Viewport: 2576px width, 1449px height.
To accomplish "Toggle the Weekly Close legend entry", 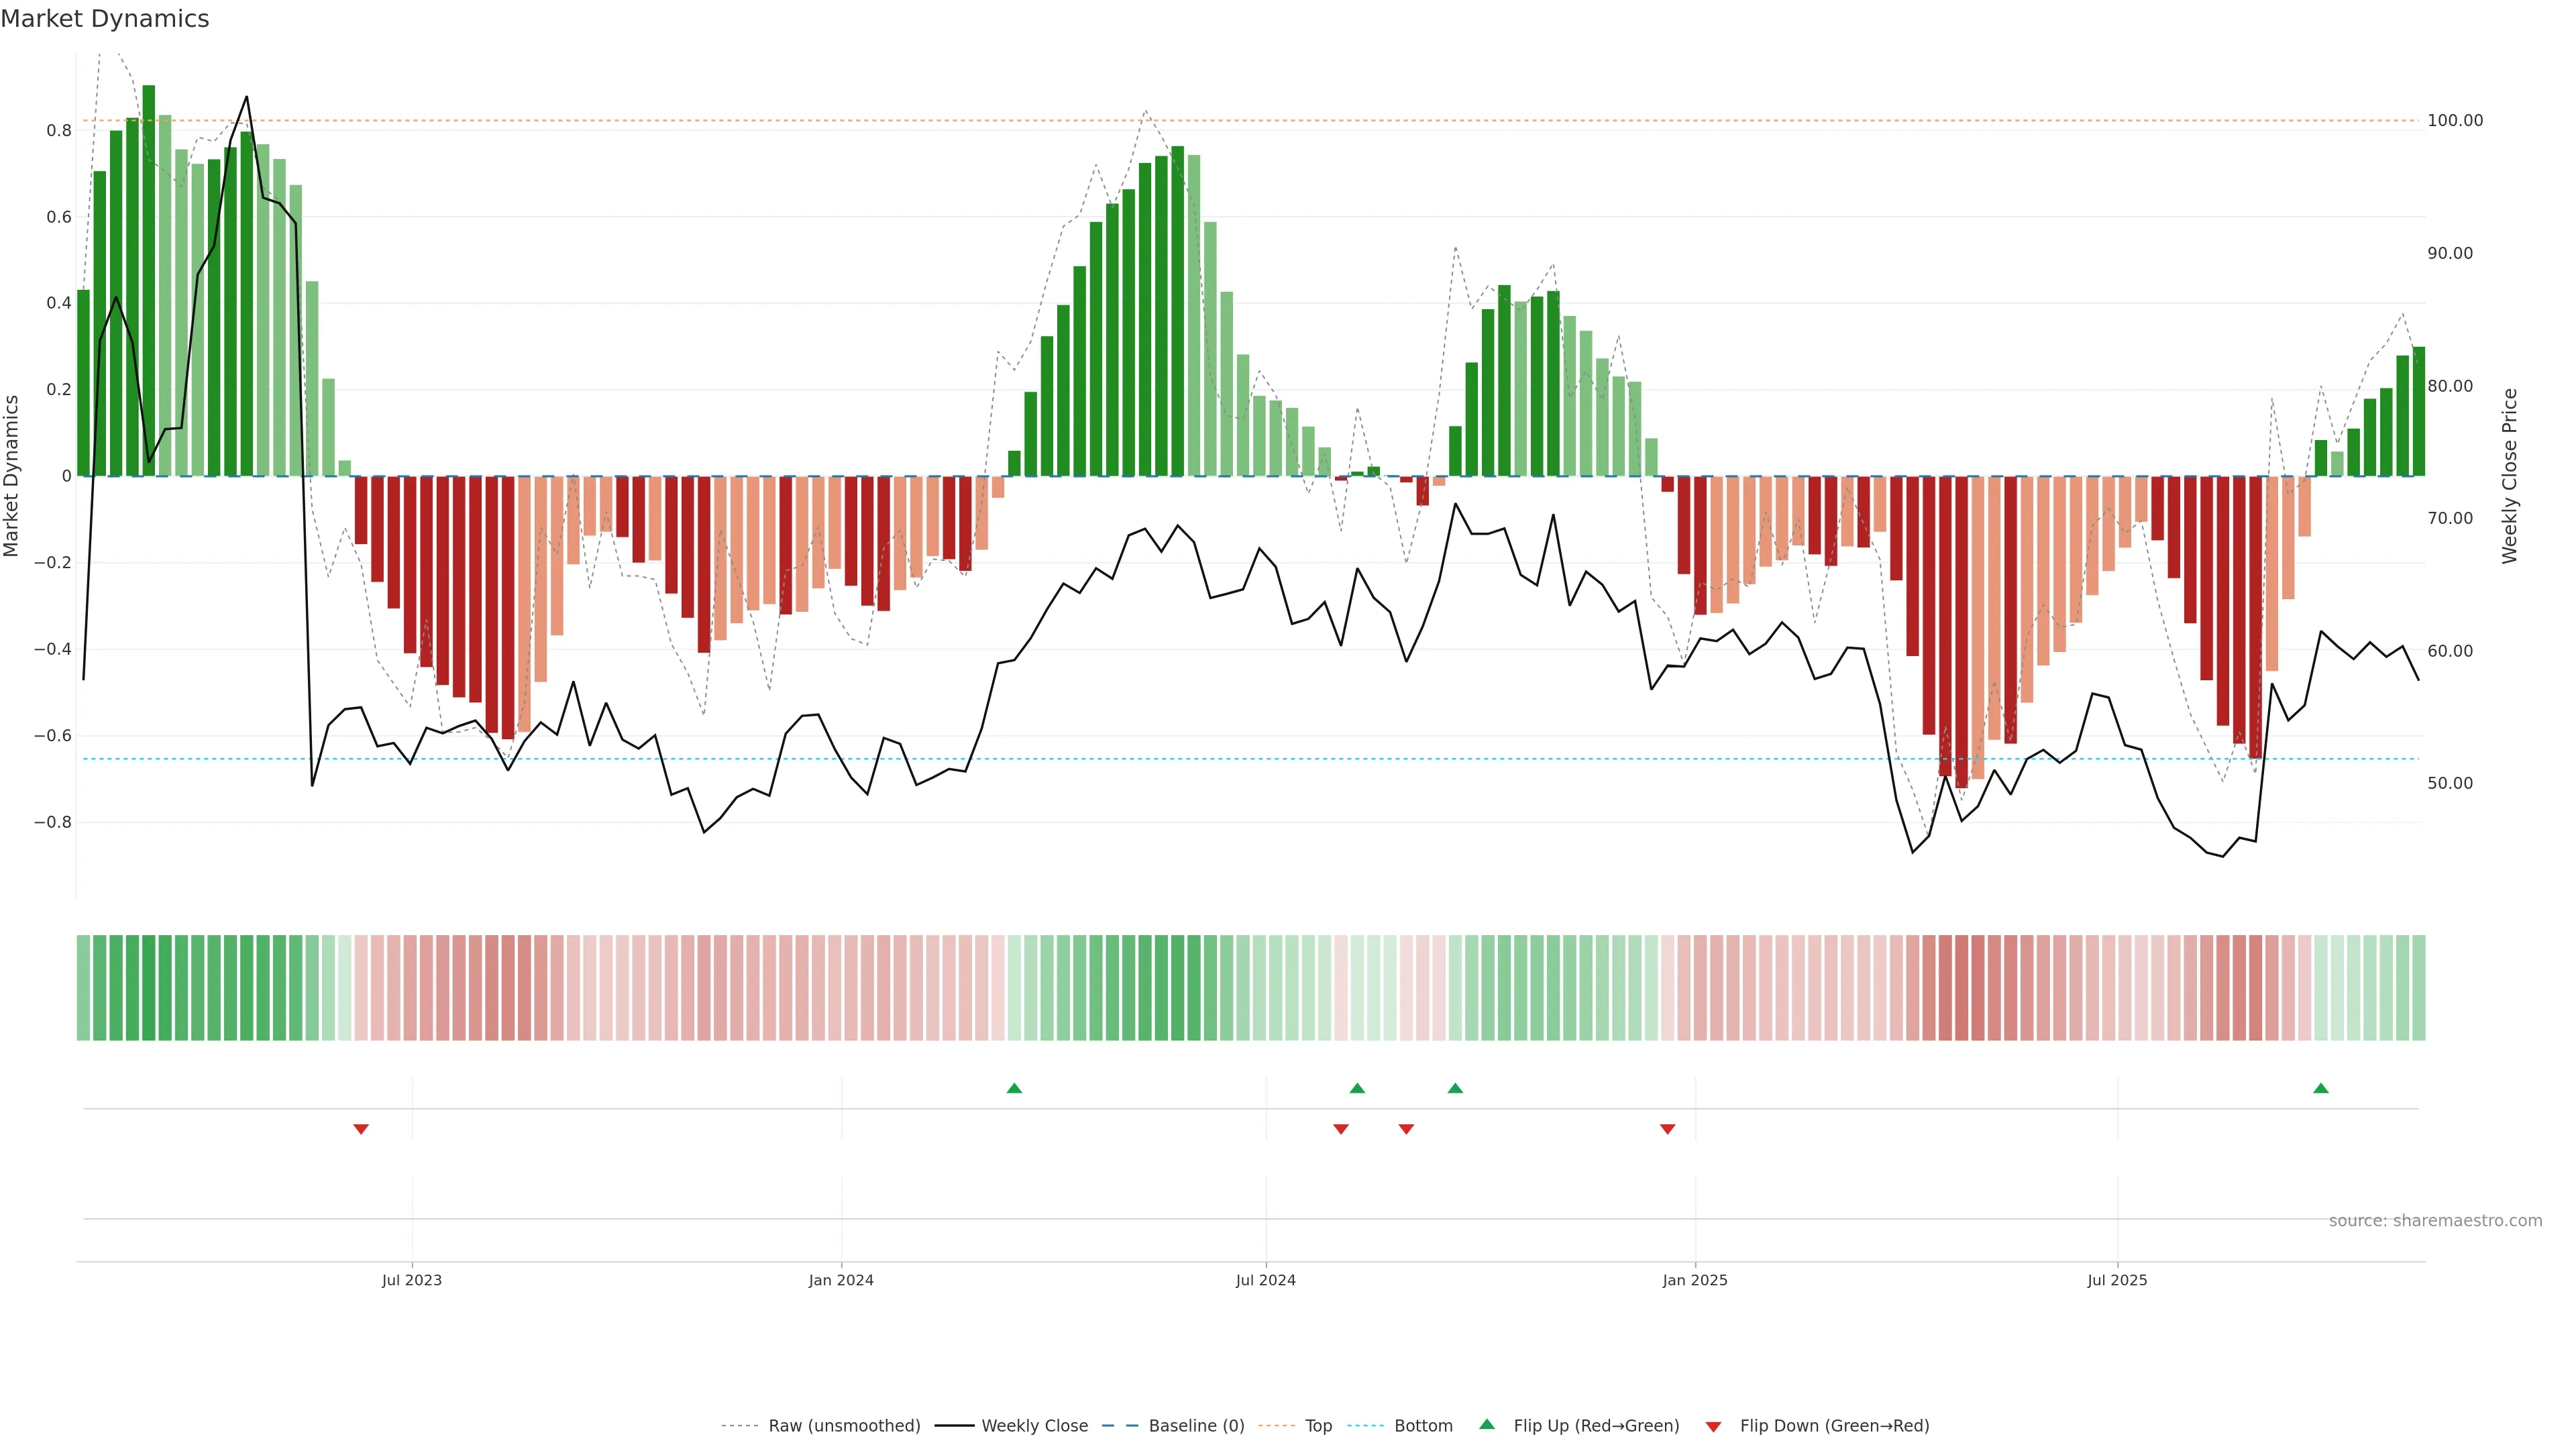I will [1034, 1426].
